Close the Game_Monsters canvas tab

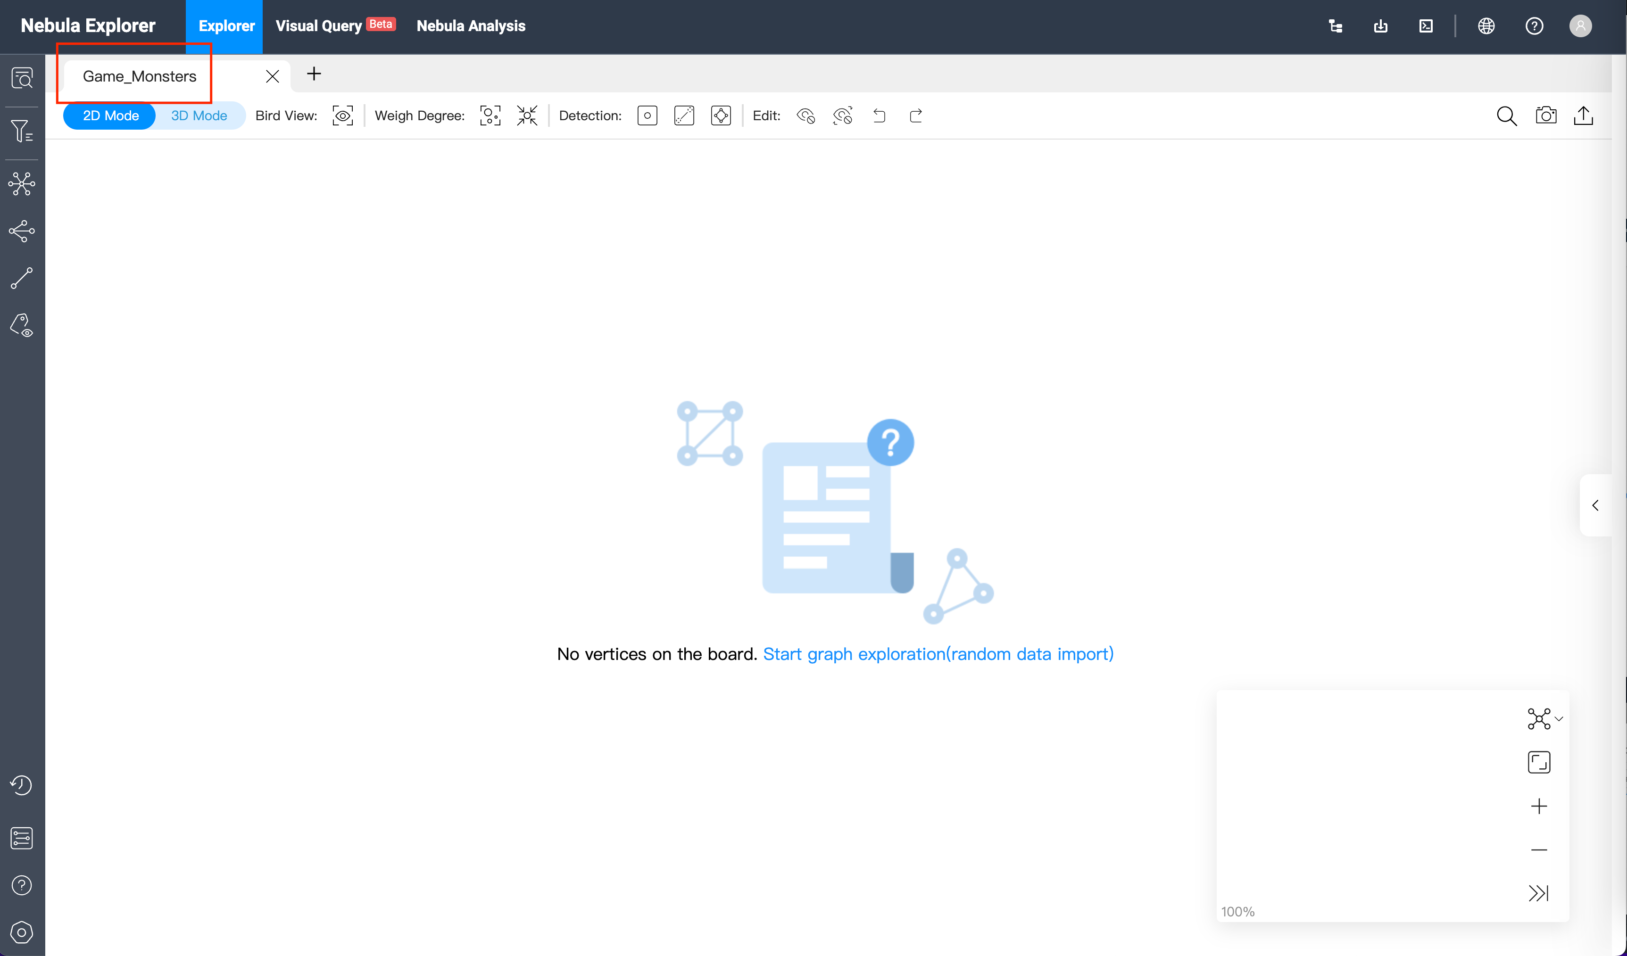pyautogui.click(x=273, y=77)
